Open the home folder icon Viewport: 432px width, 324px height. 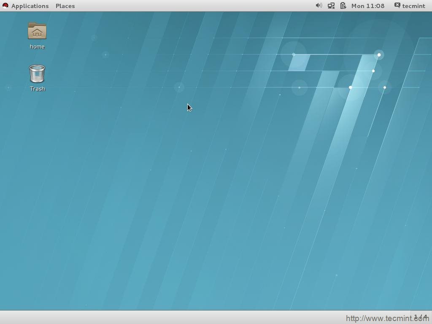(37, 31)
